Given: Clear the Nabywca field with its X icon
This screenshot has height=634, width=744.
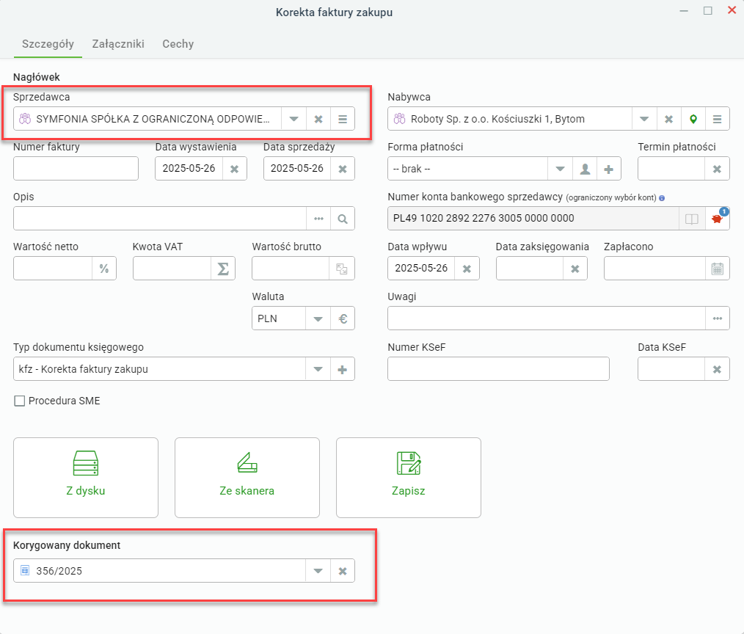Looking at the screenshot, I should point(668,119).
